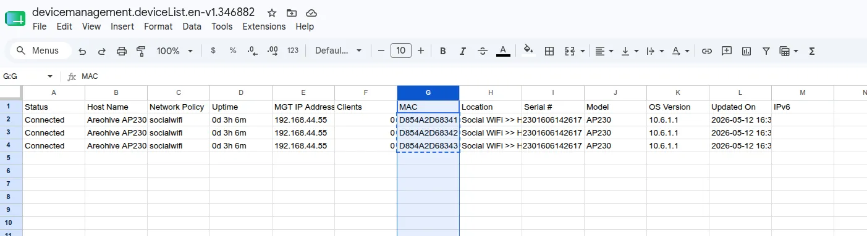This screenshot has height=236, width=867.
Task: Open the text wrapping dropdown
Action: 654,51
